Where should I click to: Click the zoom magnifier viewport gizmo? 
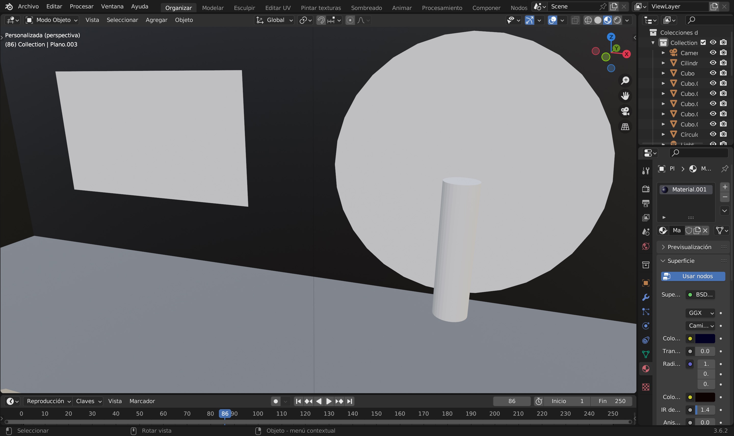click(x=625, y=80)
